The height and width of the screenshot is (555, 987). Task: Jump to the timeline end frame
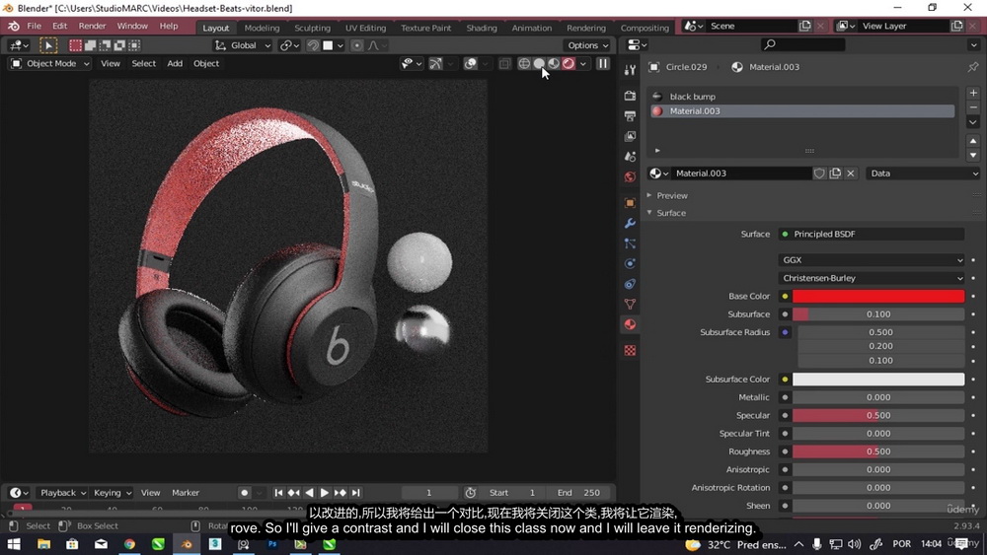(355, 493)
